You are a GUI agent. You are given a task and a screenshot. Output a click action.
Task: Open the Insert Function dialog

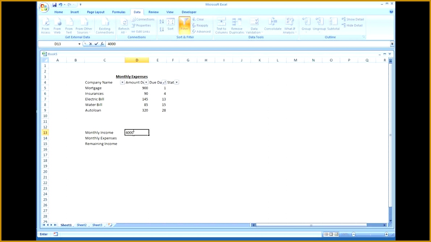click(102, 44)
